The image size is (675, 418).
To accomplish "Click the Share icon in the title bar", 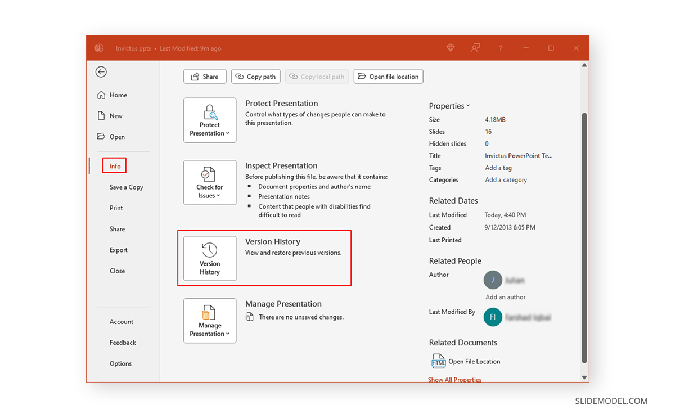I will 475,48.
